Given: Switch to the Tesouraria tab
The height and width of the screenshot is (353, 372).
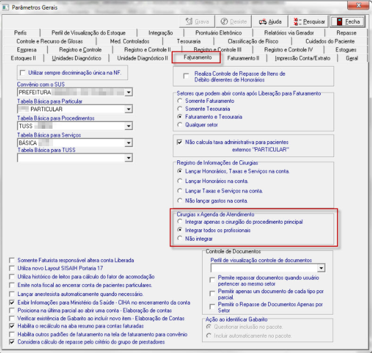Looking at the screenshot, I should click(189, 41).
